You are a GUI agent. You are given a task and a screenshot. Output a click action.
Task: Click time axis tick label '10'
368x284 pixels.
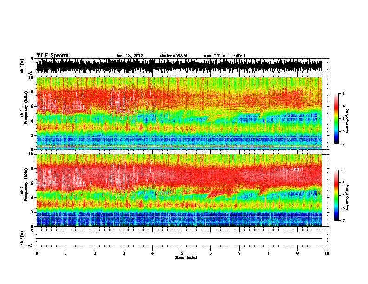(327, 253)
